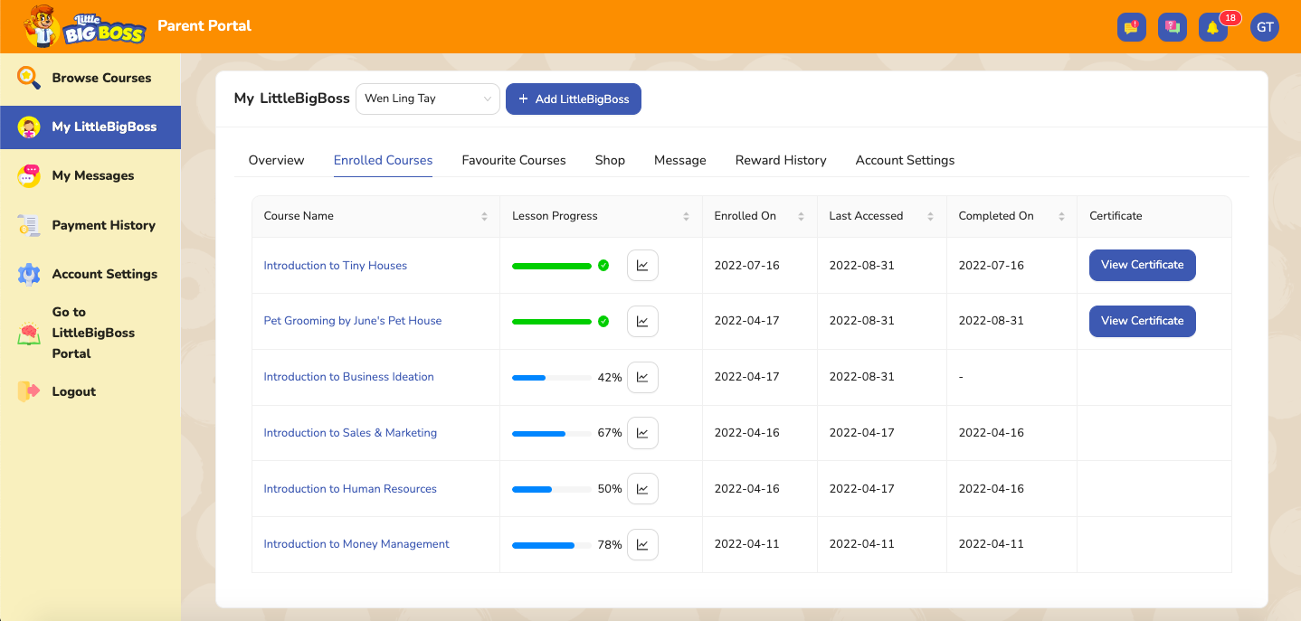Open the Browse Courses magnifier icon
The width and height of the screenshot is (1301, 621).
tap(29, 78)
